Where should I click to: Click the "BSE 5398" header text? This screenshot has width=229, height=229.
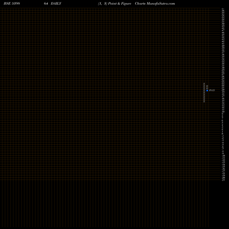pyautogui.click(x=12, y=4)
